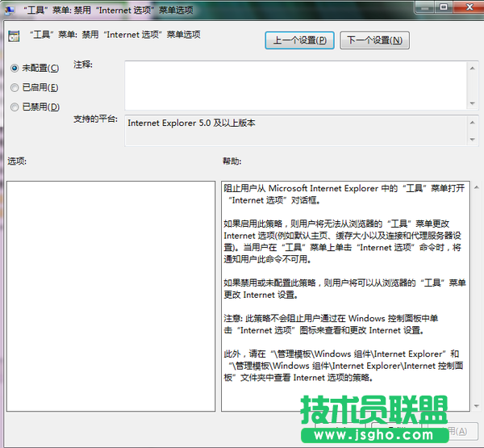Image resolution: width=484 pixels, height=448 pixels.
Task: Go to 下一个设置(N)
Action: coord(375,40)
